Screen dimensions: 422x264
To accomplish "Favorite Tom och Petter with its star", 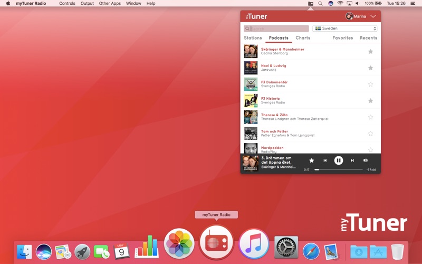I will (371, 134).
